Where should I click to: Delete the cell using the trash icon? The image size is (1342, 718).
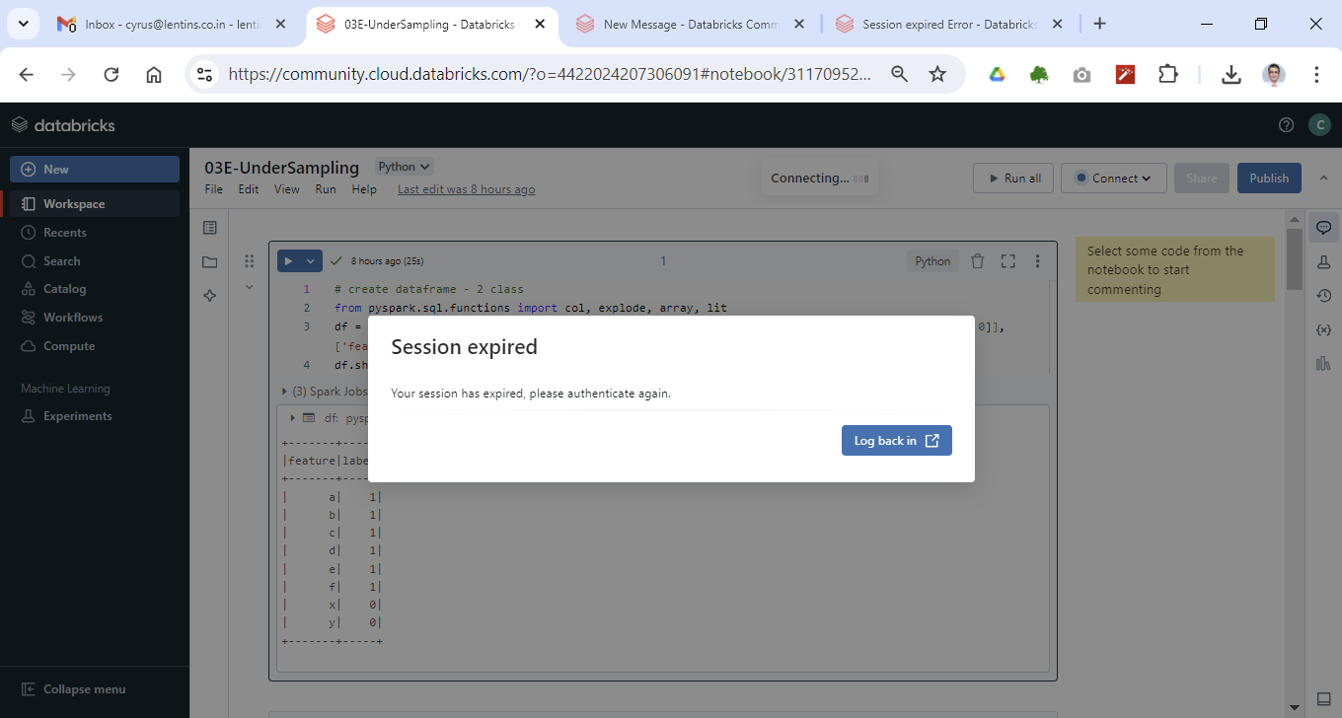pyautogui.click(x=977, y=261)
